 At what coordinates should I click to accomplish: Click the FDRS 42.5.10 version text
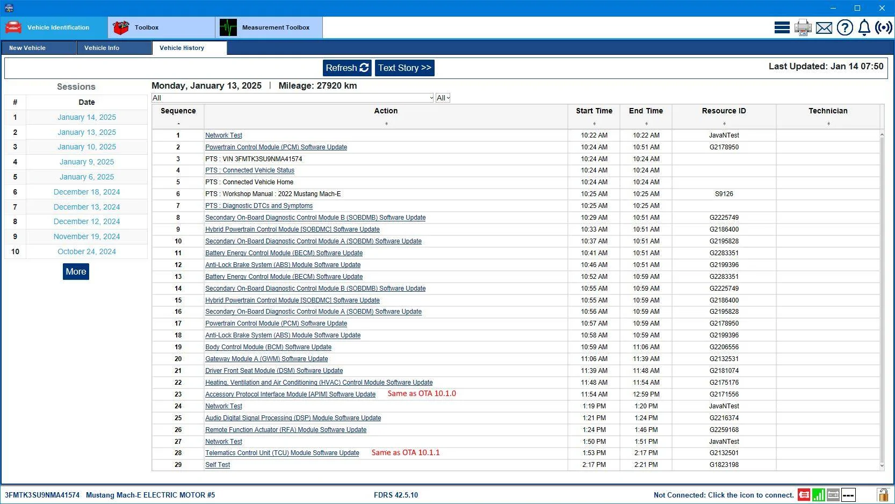tap(396, 495)
